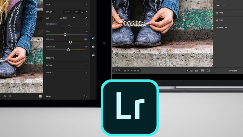This screenshot has height=137, width=243.
Task: Click the Lightroom Lr logo
Action: pos(130,108)
